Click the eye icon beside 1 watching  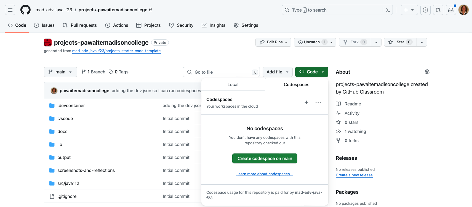tap(338, 131)
